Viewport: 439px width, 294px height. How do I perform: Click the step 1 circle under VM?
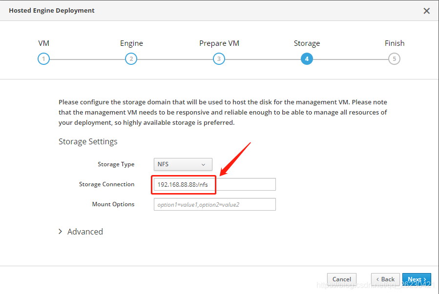point(43,59)
